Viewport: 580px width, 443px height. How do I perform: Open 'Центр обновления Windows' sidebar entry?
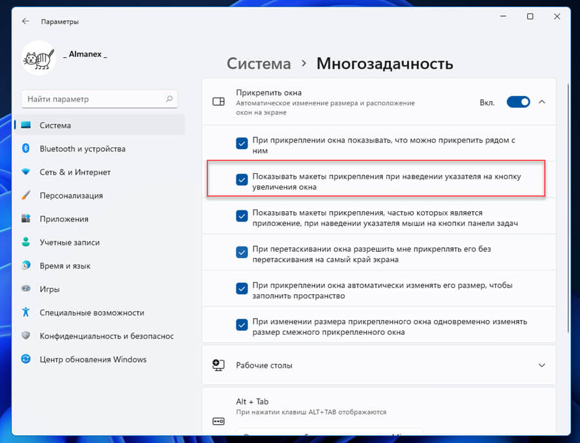(x=100, y=359)
